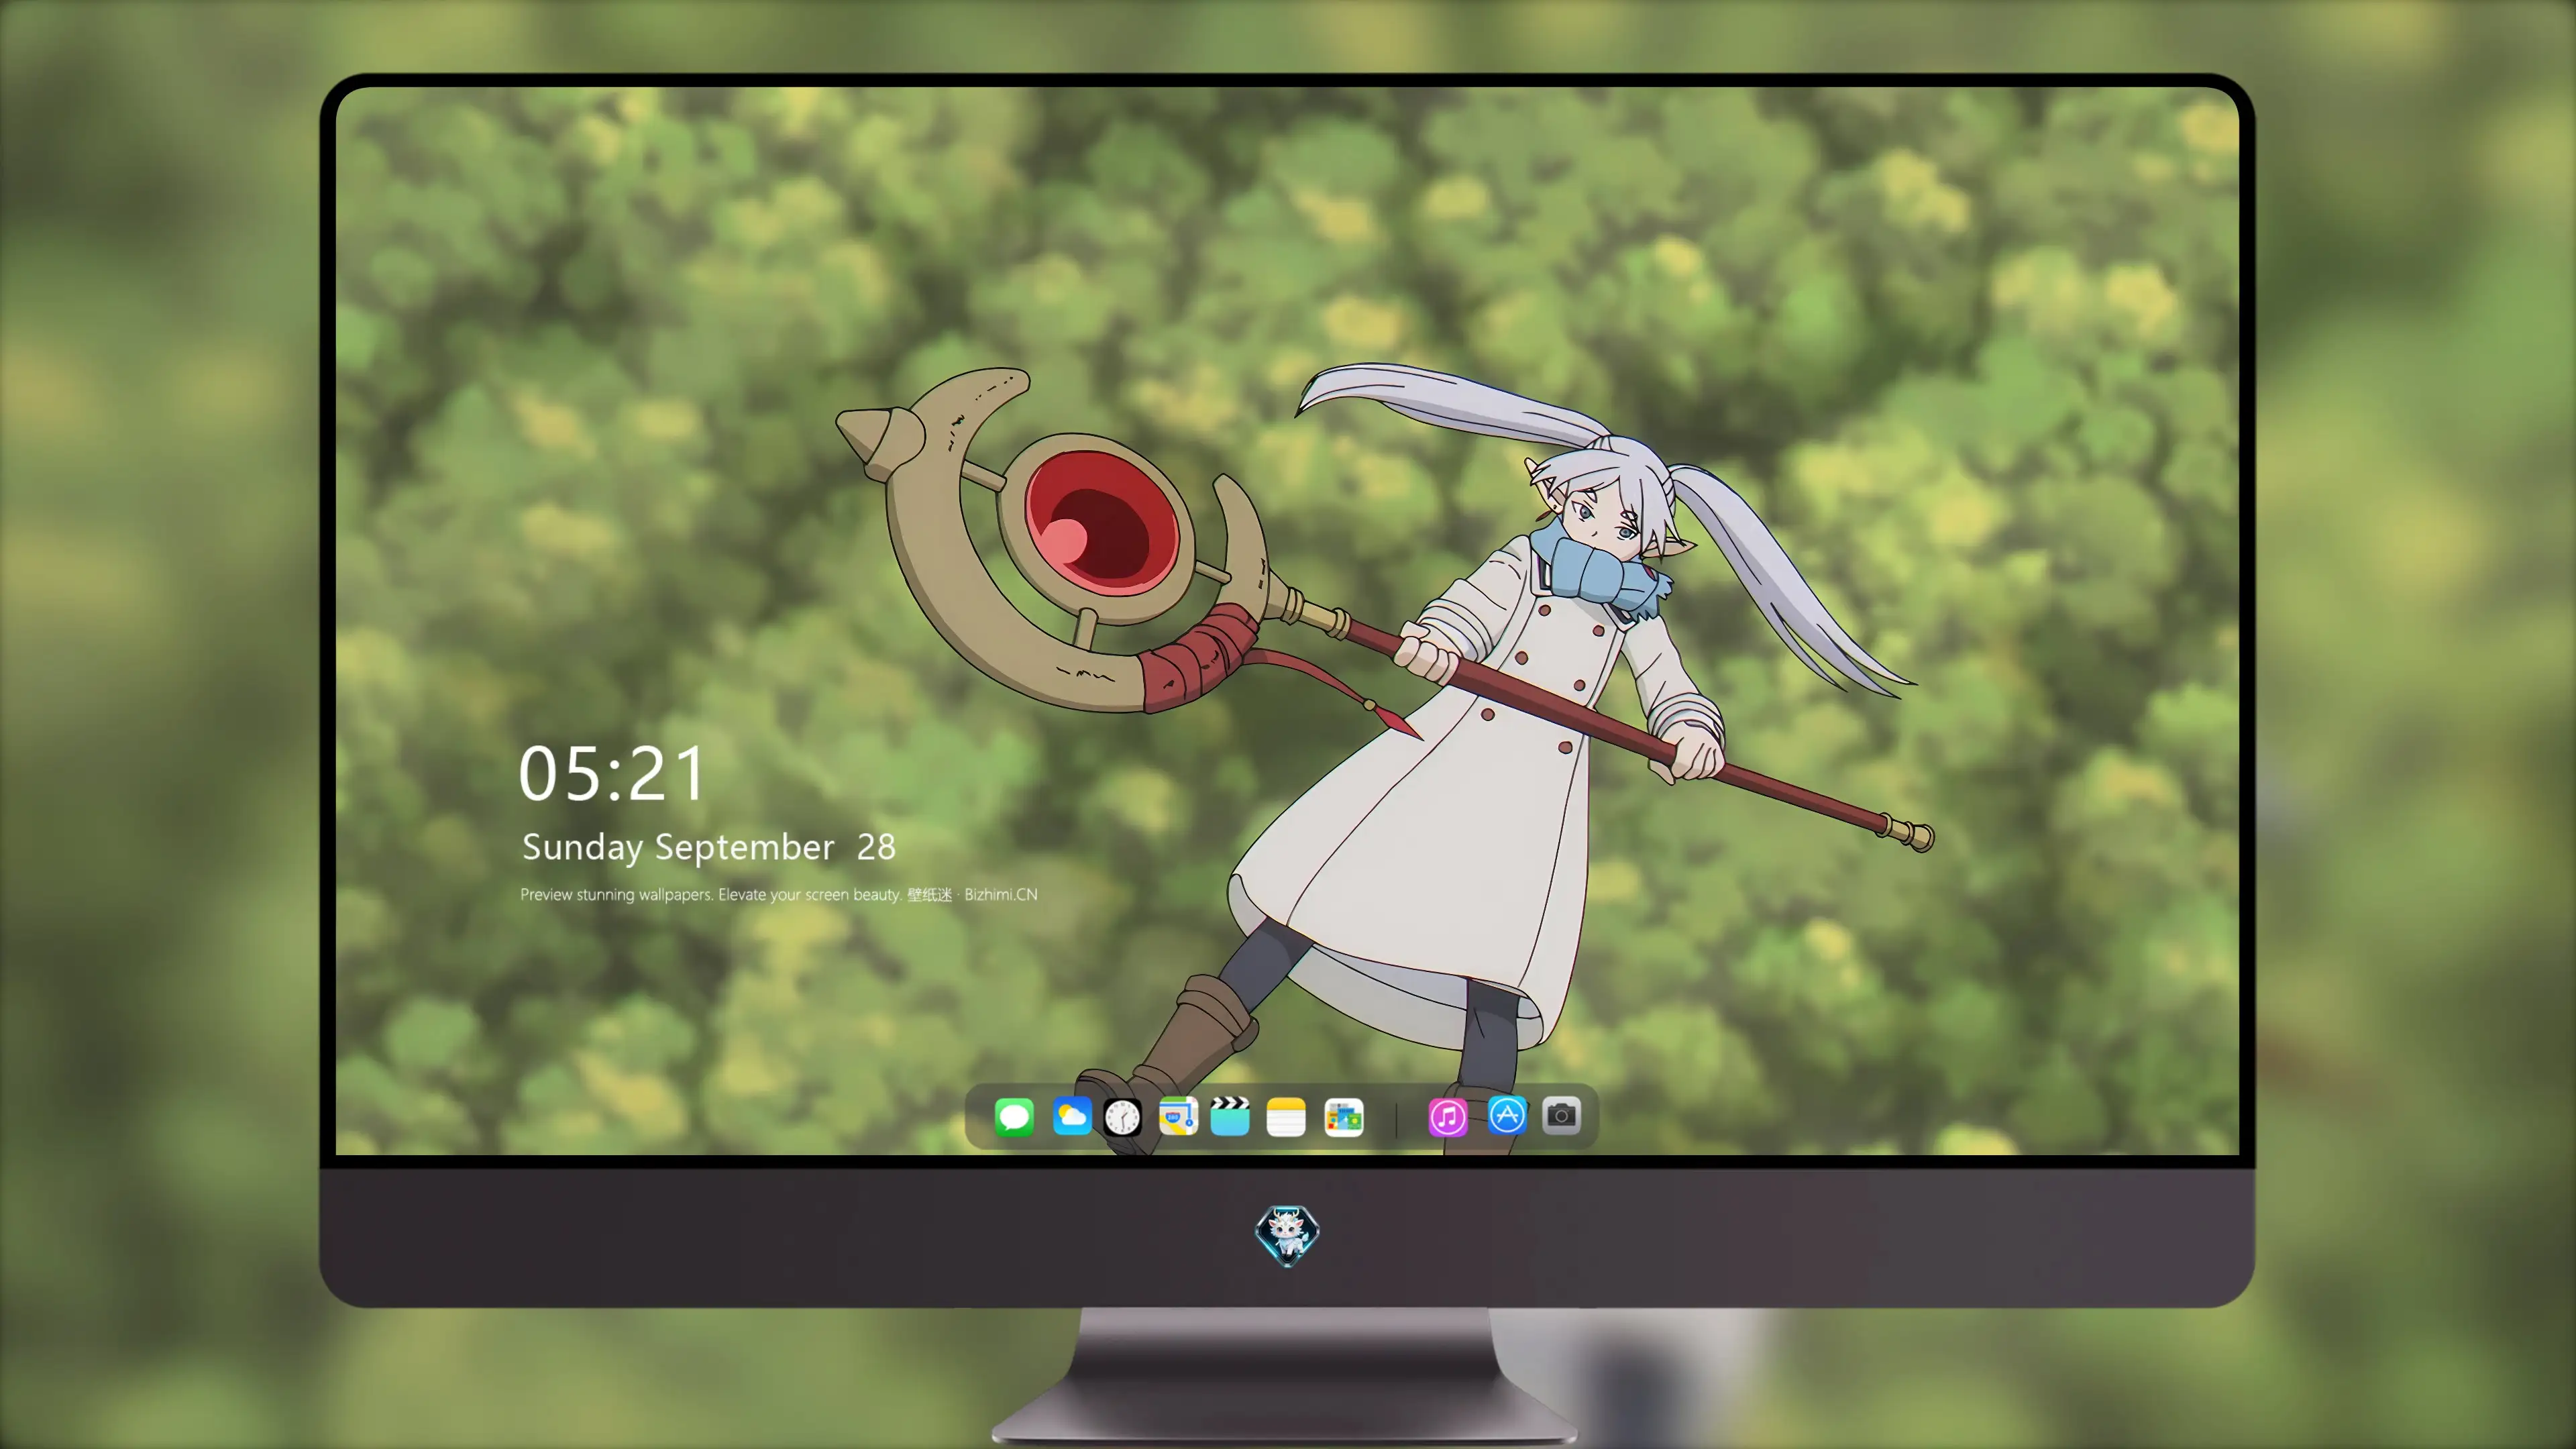Launch the App Store from the dock
Viewport: 2576px width, 1449px height.
(1507, 1116)
